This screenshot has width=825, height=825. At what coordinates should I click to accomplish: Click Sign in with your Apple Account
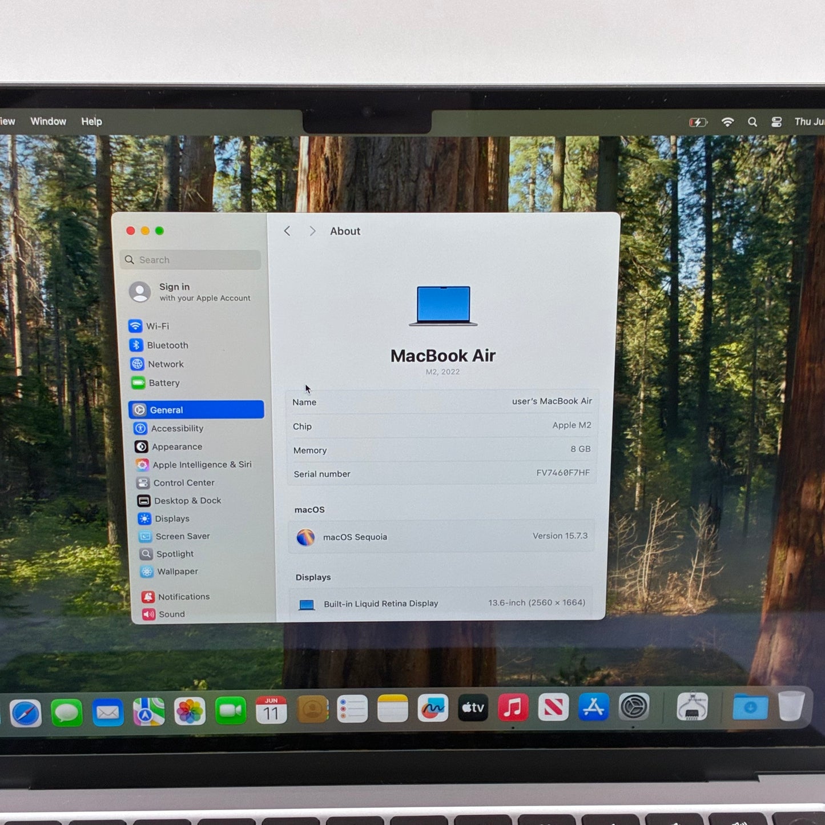tap(191, 292)
